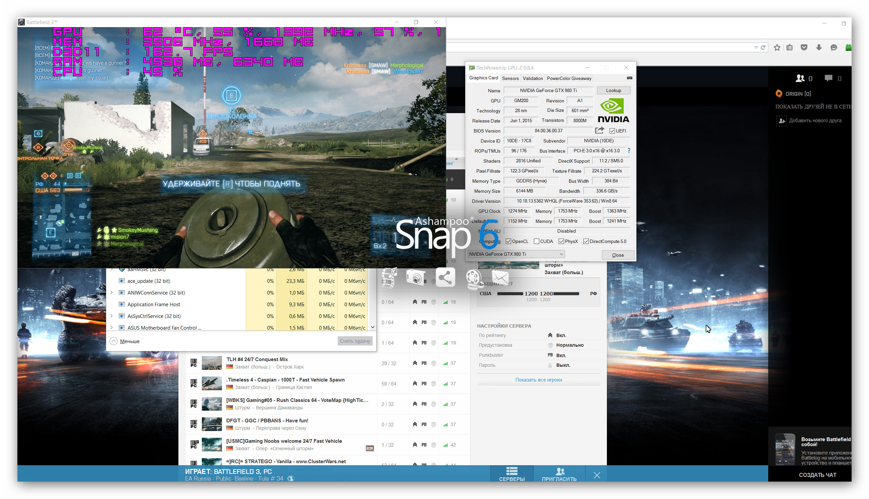869x499 pixels.
Task: Click the BIOS export share icon
Action: coord(599,131)
